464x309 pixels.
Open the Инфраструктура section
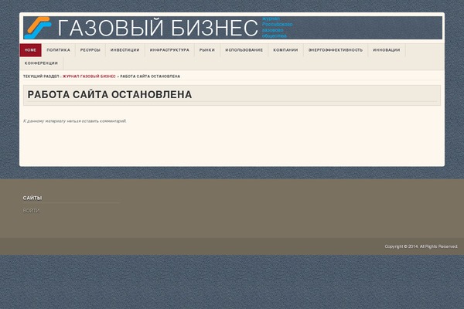[x=169, y=50]
